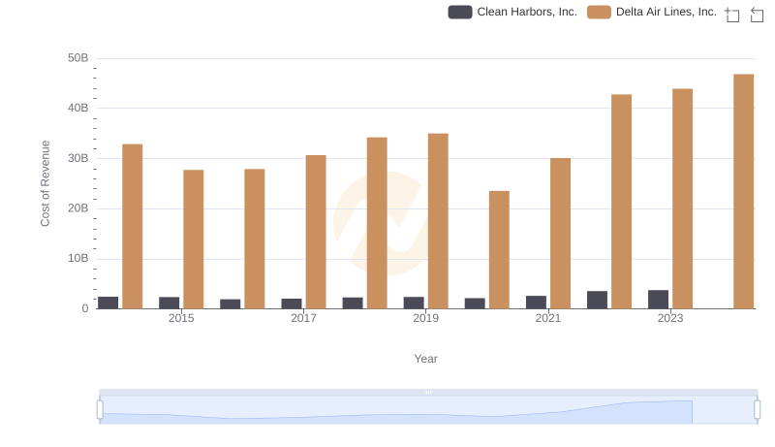The height and width of the screenshot is (447, 775).
Task: Toggle Clean Harbors, Inc. legend swatch
Action: pos(460,12)
